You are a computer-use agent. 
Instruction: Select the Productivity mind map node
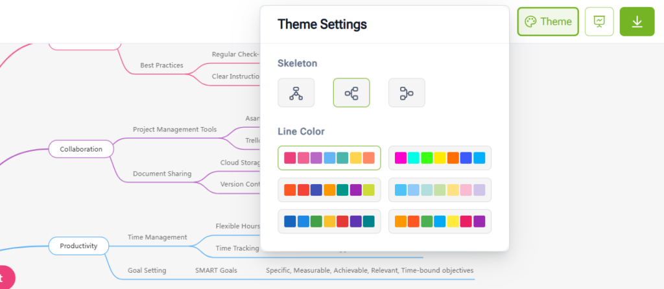[78, 246]
